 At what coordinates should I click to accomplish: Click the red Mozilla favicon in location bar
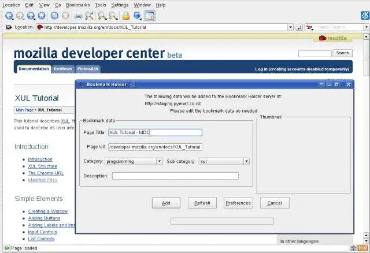pos(40,27)
